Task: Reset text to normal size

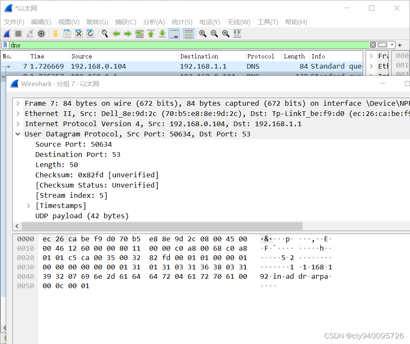Action: 225,34
